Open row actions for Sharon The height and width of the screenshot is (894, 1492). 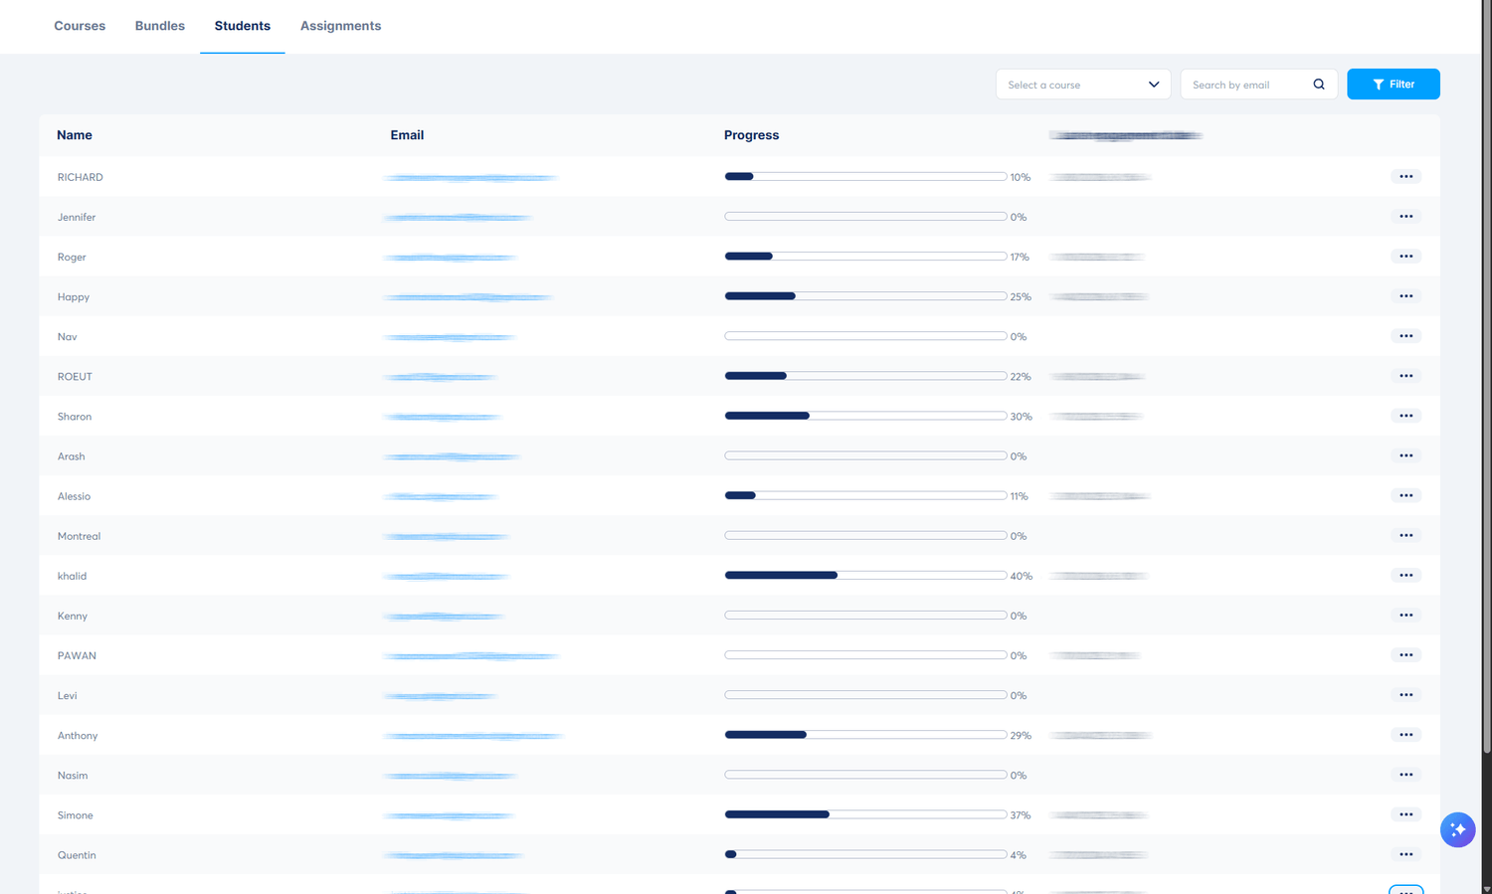1405,416
